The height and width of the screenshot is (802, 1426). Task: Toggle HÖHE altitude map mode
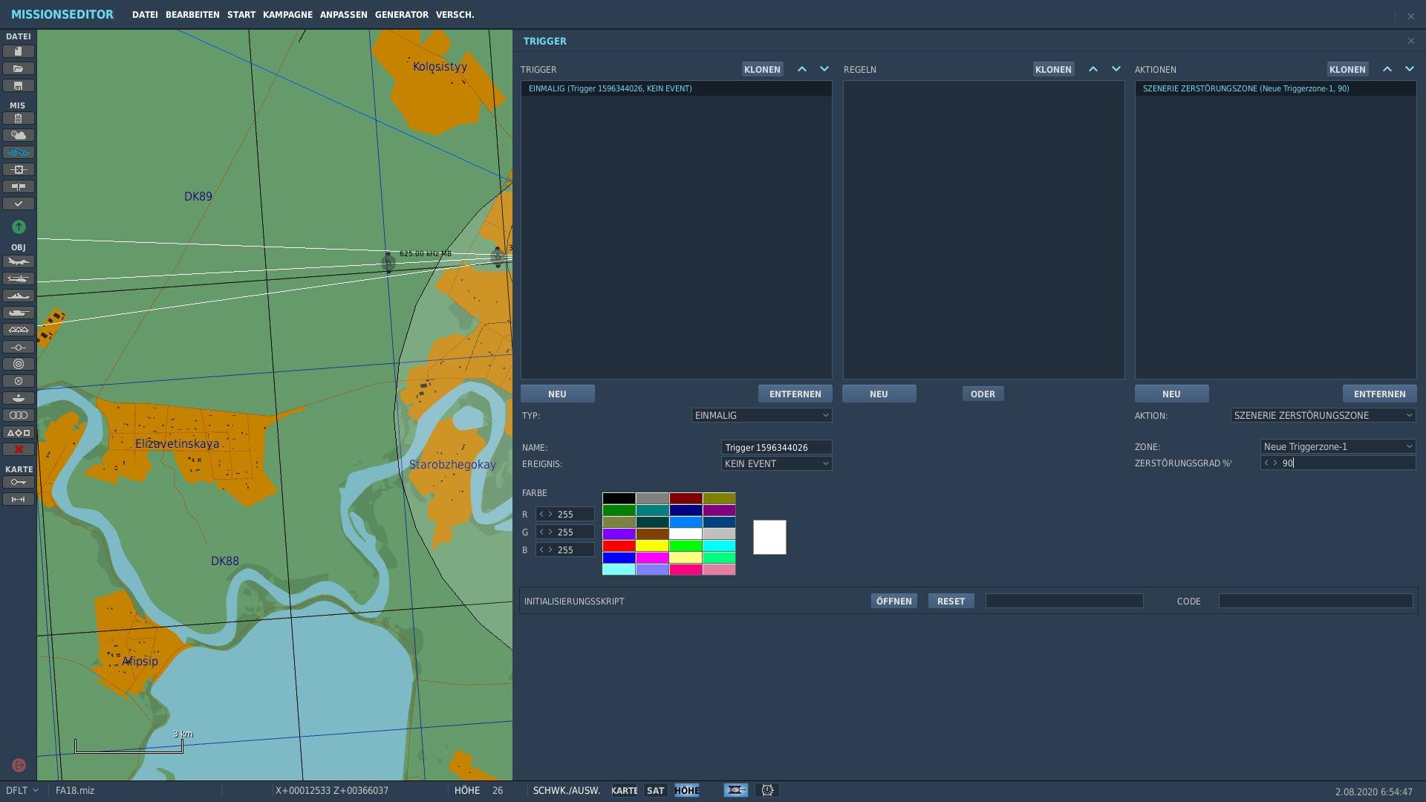coord(687,790)
